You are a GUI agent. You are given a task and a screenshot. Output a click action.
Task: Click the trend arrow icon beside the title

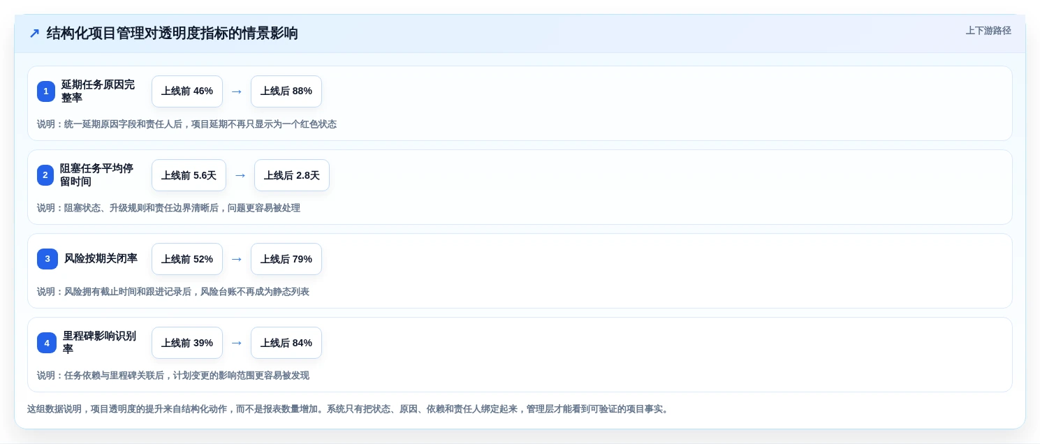coord(34,34)
